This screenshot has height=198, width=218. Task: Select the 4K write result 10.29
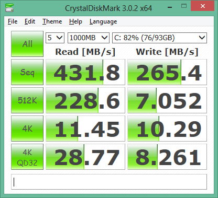coord(167,129)
